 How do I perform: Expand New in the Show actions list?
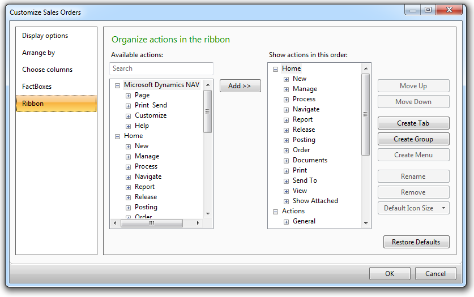pos(286,79)
